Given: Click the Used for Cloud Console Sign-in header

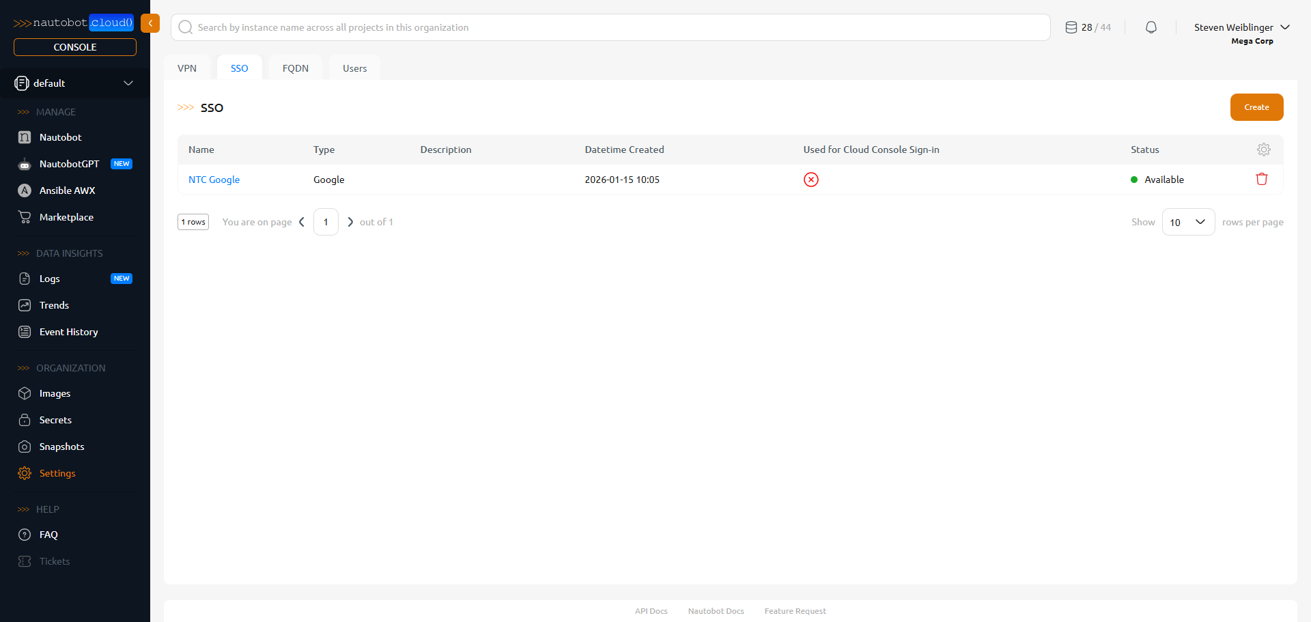Looking at the screenshot, I should pyautogui.click(x=871, y=150).
